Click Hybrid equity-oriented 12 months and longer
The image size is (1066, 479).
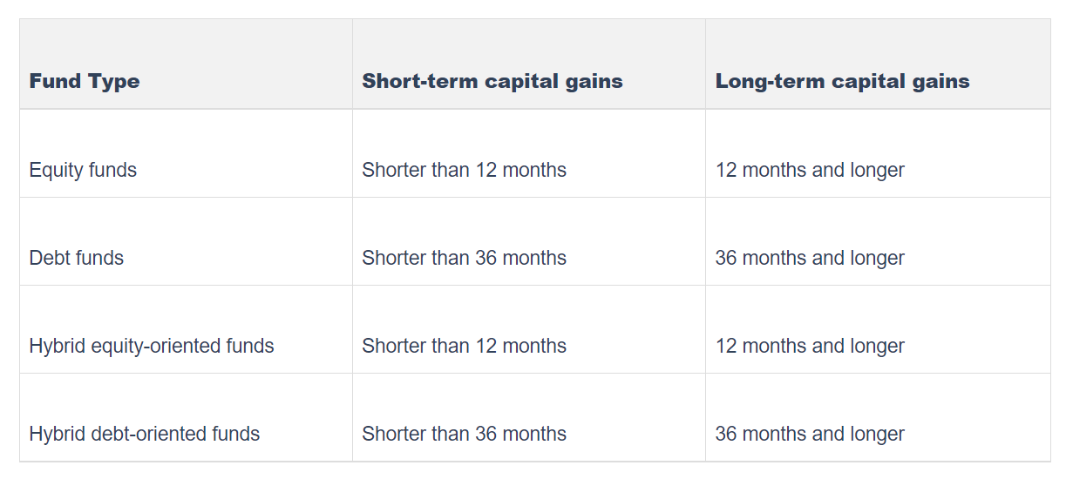pos(810,346)
